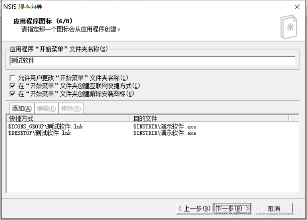307x220 pixels.
Task: Click target $INSTDIR\演示软件.exe in the $DESKTOP row
Action: (164, 133)
